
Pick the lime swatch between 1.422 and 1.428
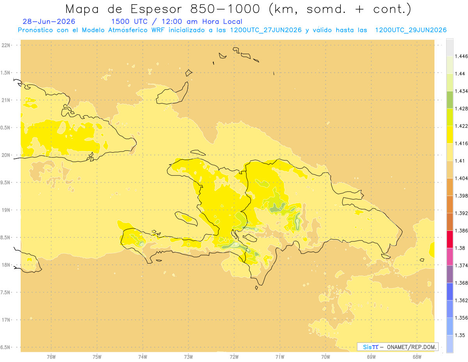coord(450,117)
